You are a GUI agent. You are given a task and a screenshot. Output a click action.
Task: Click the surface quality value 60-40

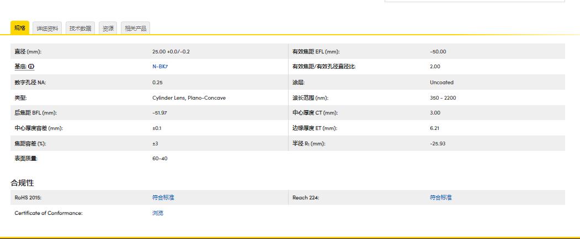click(159, 159)
